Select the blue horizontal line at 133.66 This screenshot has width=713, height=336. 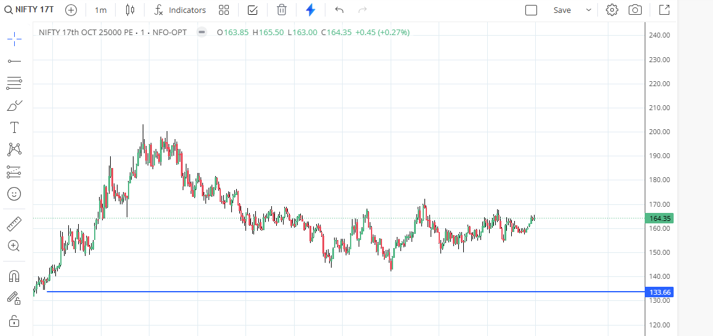[346, 292]
